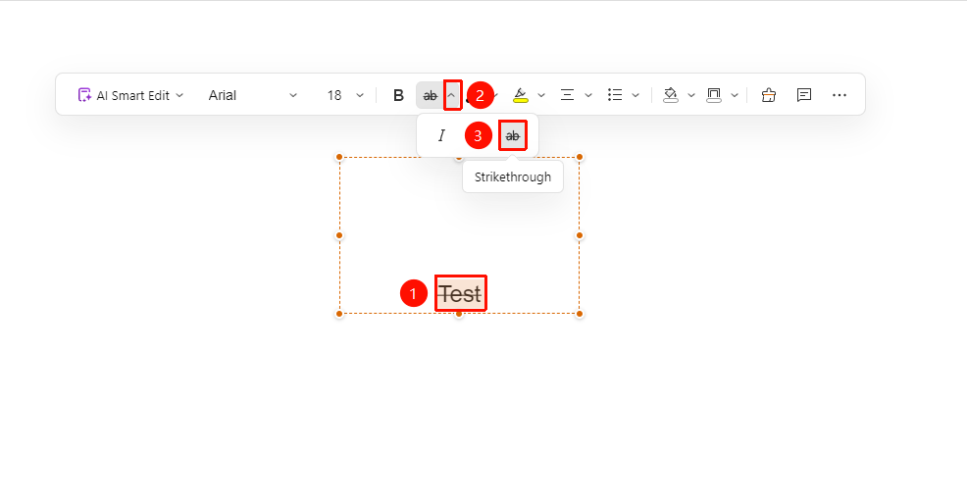Viewport: 967px width, 503px height.
Task: Apply the yellow highlight color
Action: click(x=521, y=95)
